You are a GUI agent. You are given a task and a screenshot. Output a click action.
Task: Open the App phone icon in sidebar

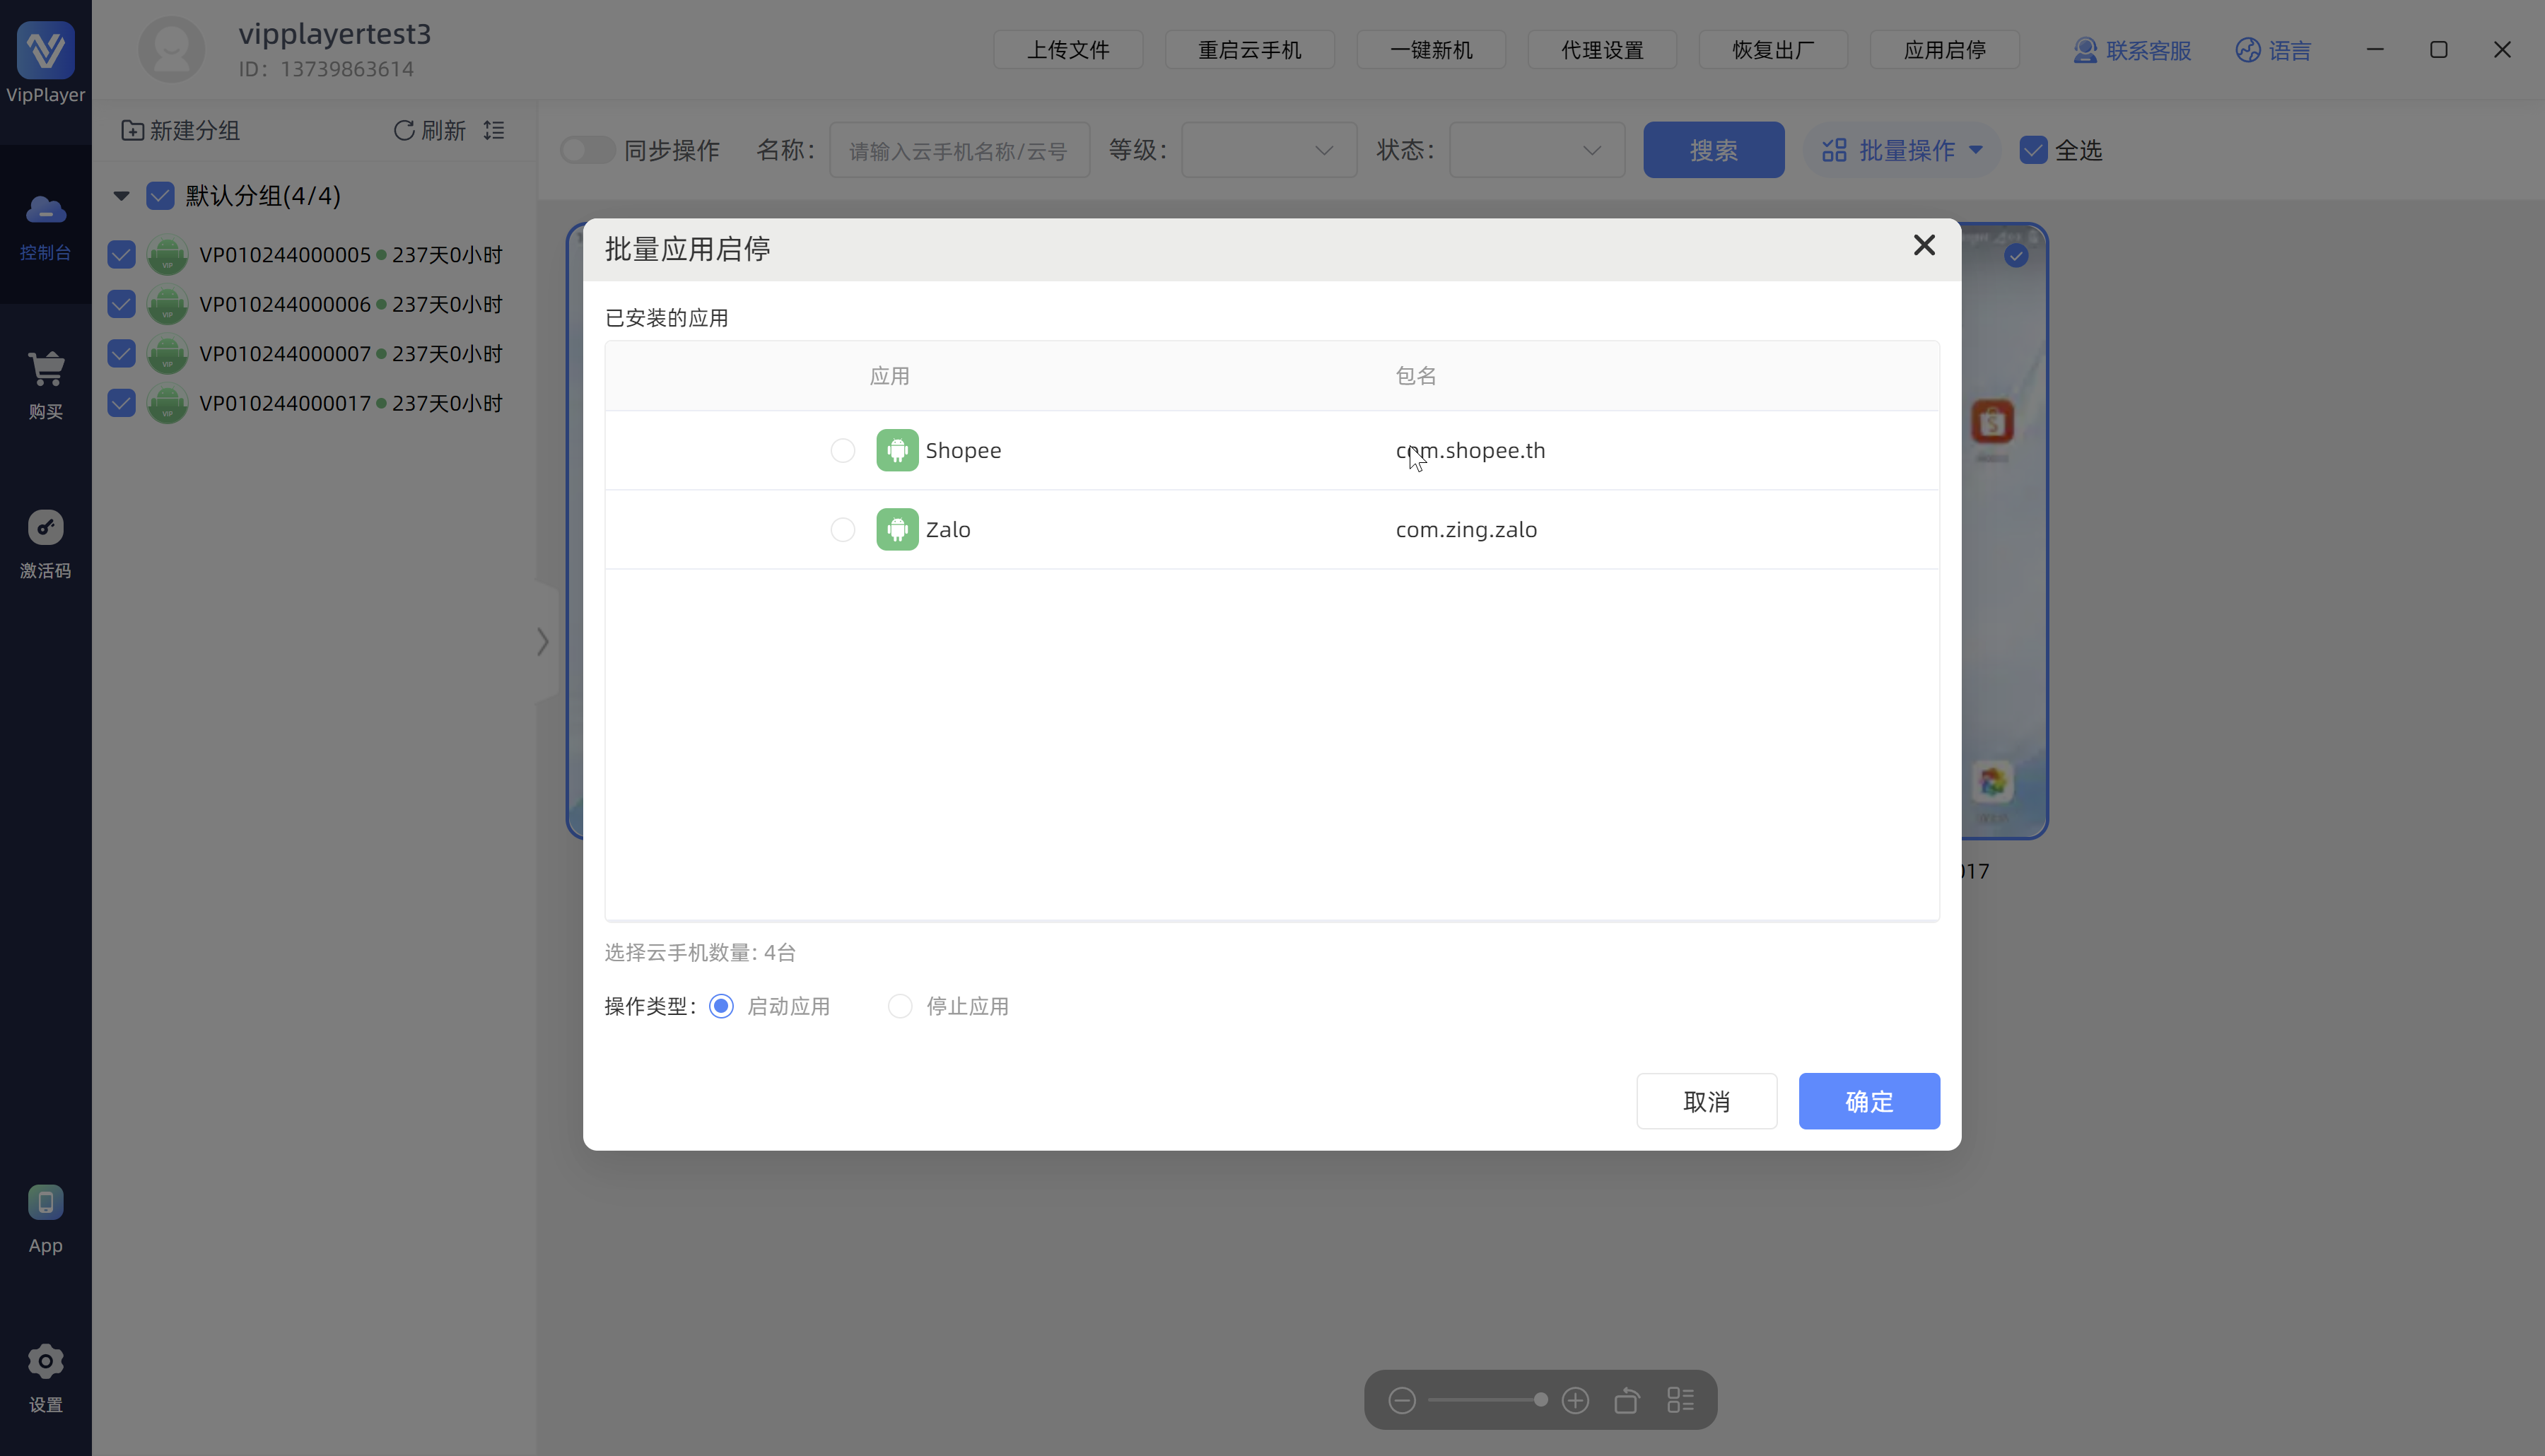point(45,1203)
